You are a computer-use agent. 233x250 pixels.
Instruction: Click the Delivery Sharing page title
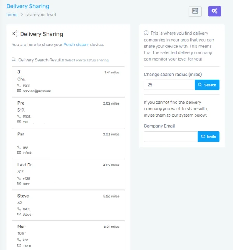click(28, 6)
